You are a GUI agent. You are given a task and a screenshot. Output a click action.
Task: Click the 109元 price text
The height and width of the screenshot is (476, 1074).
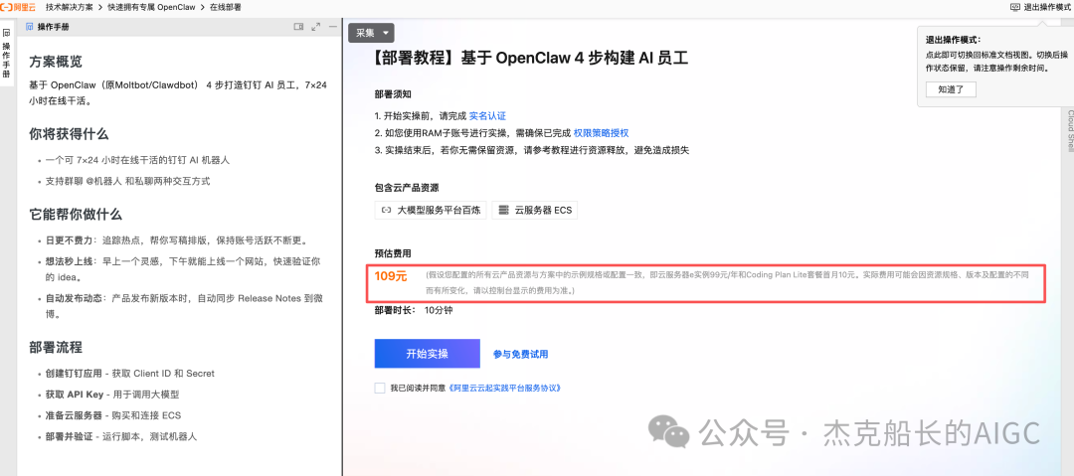click(391, 276)
